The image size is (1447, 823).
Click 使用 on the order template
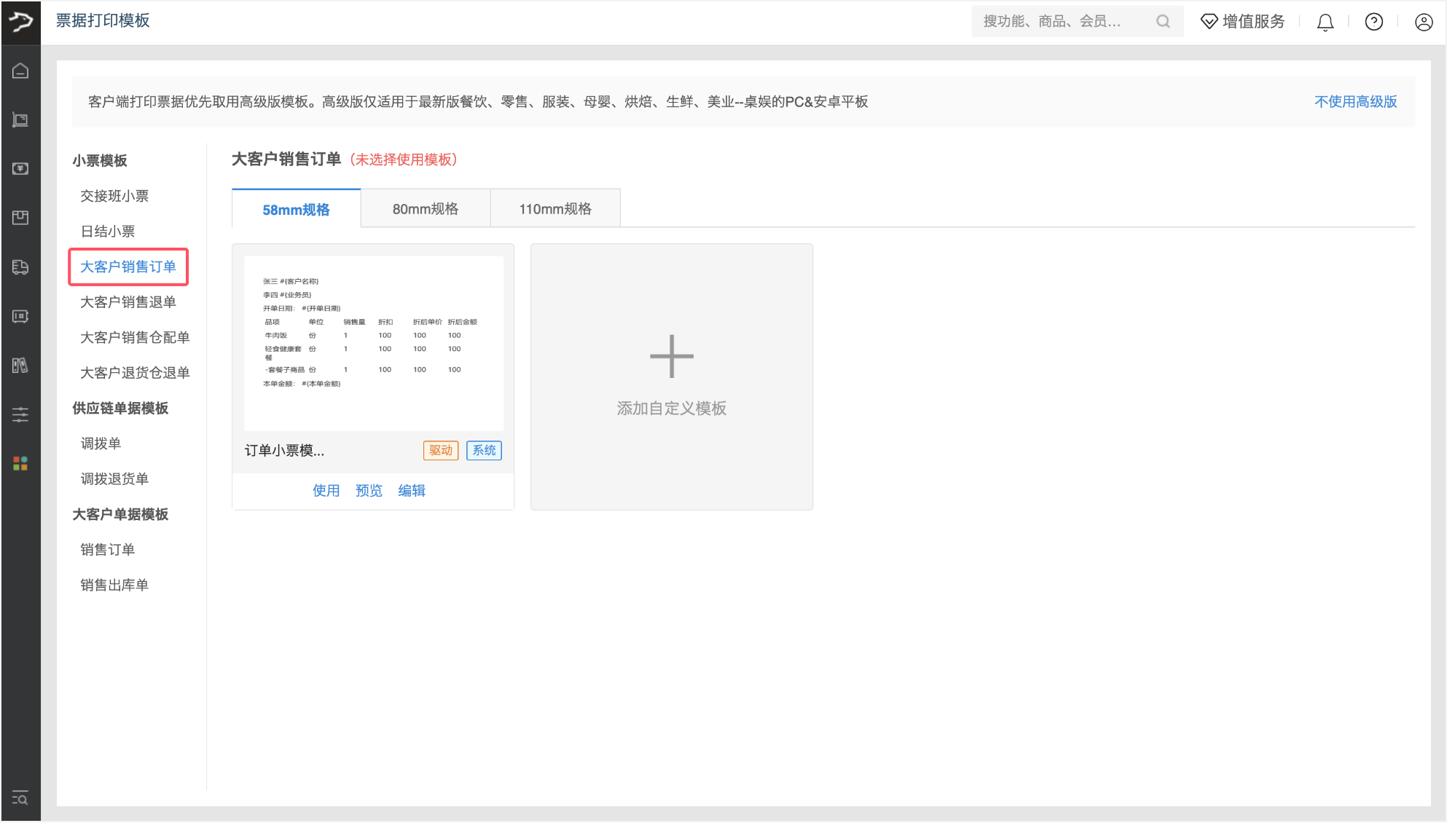click(326, 490)
